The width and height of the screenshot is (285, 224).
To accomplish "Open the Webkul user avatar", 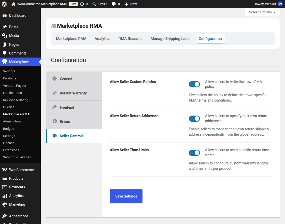I will pos(280,4).
